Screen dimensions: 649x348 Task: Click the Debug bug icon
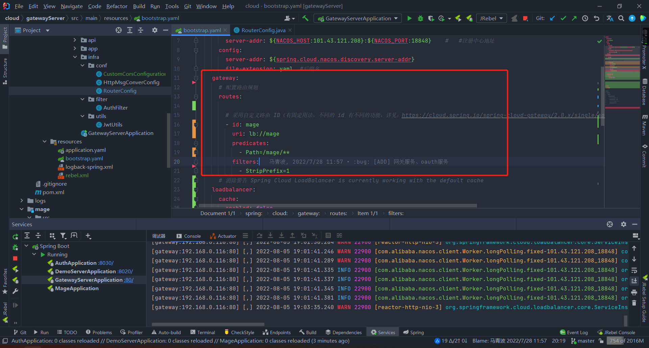click(420, 18)
